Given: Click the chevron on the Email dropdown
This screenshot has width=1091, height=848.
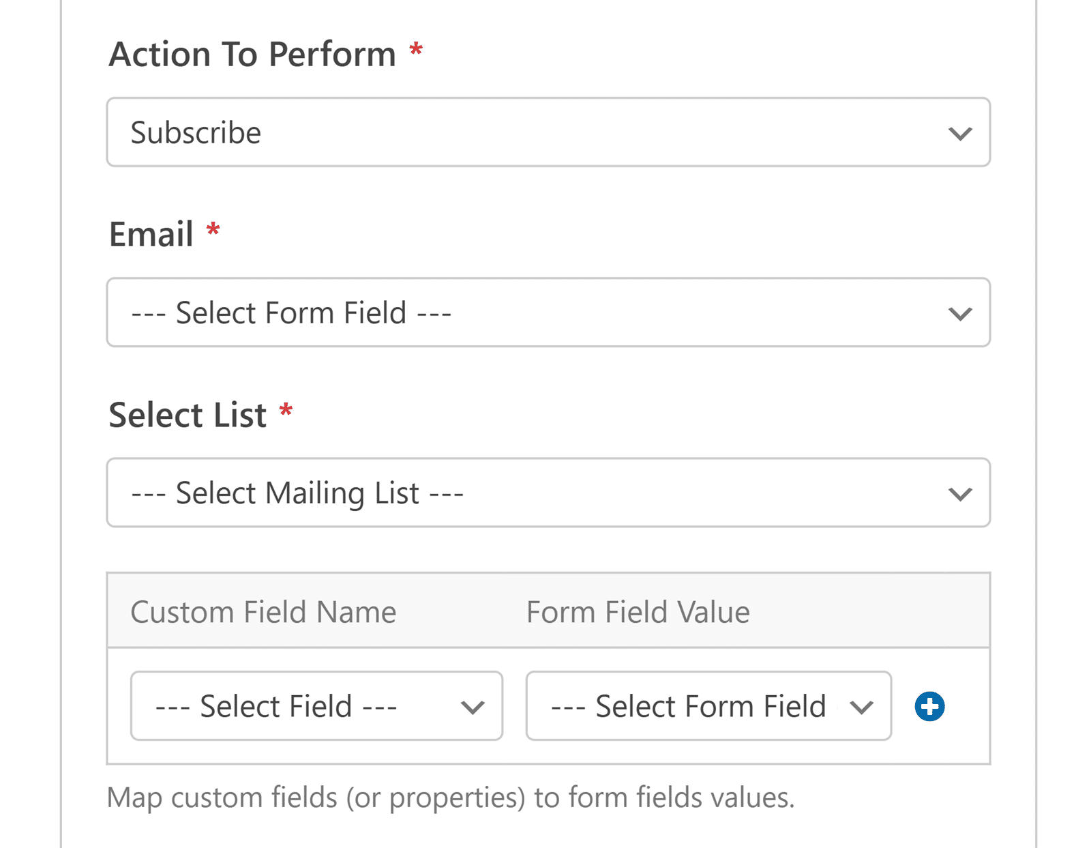Looking at the screenshot, I should pyautogui.click(x=960, y=313).
